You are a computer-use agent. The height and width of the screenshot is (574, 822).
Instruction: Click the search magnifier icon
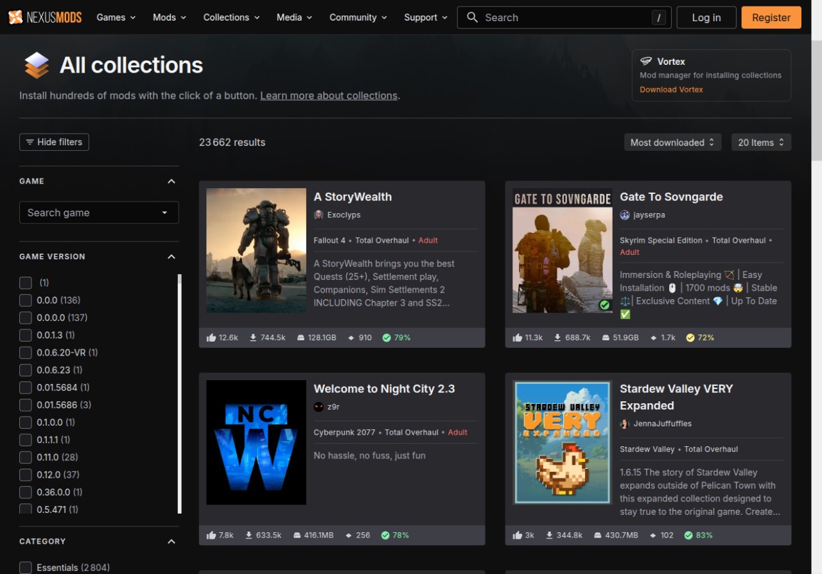[472, 17]
